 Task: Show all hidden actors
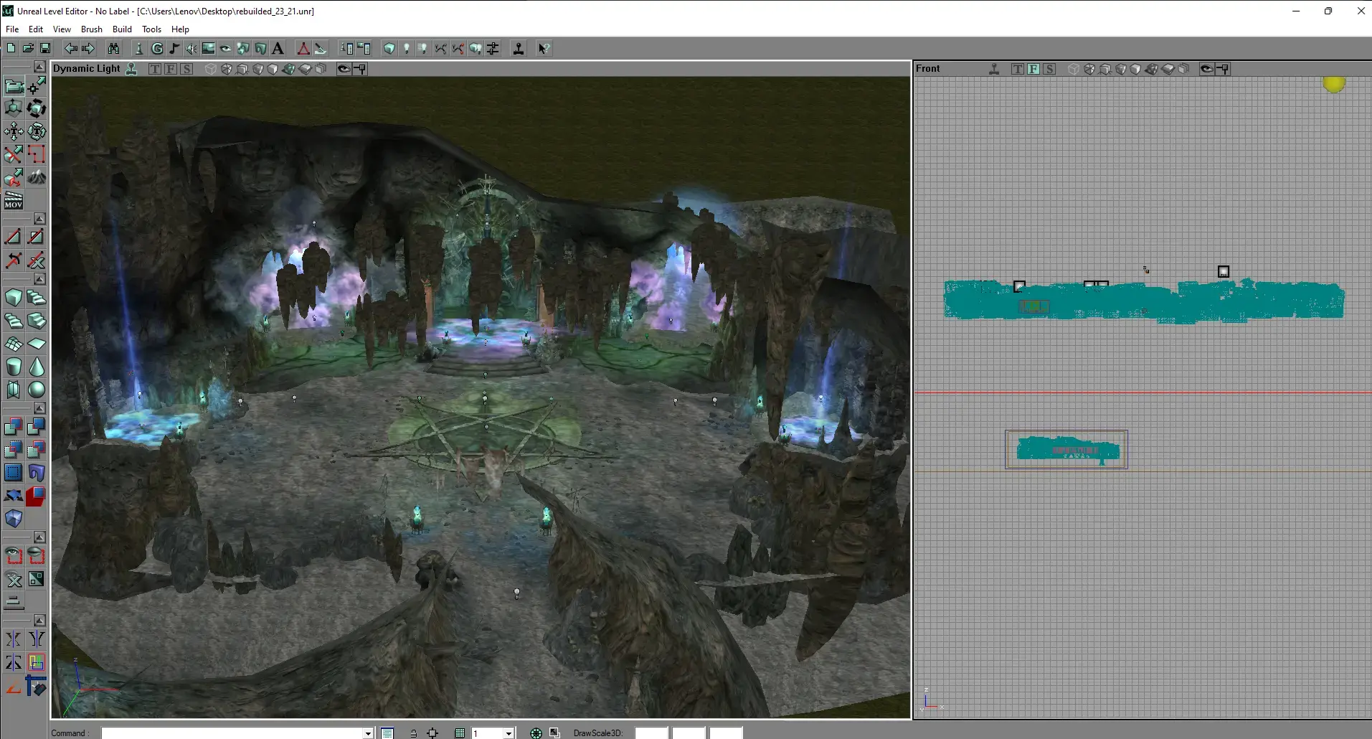[14, 579]
